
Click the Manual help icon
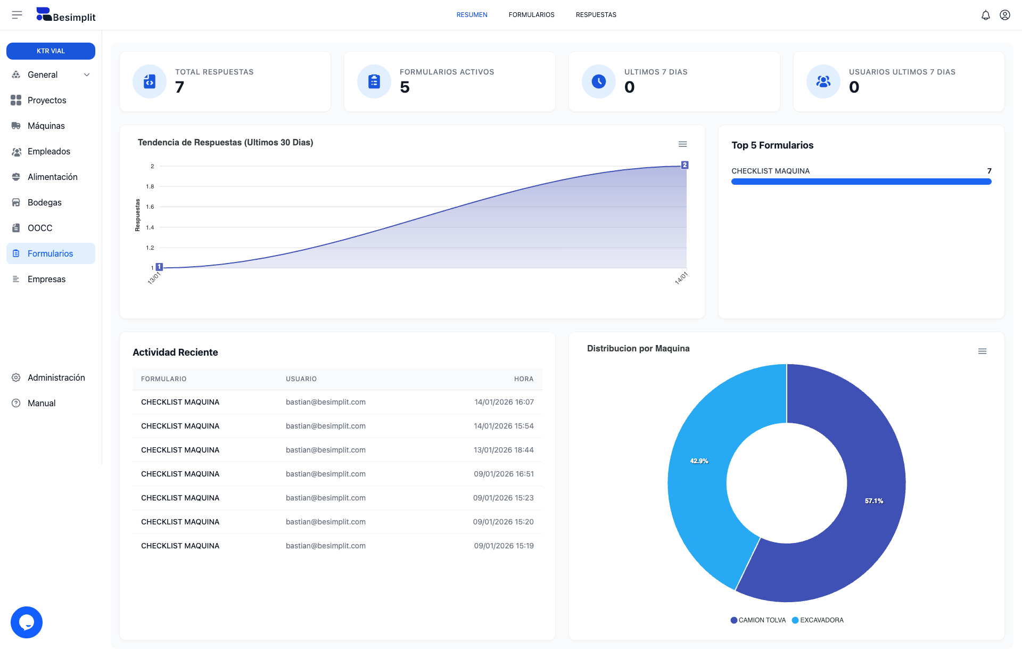(x=16, y=403)
